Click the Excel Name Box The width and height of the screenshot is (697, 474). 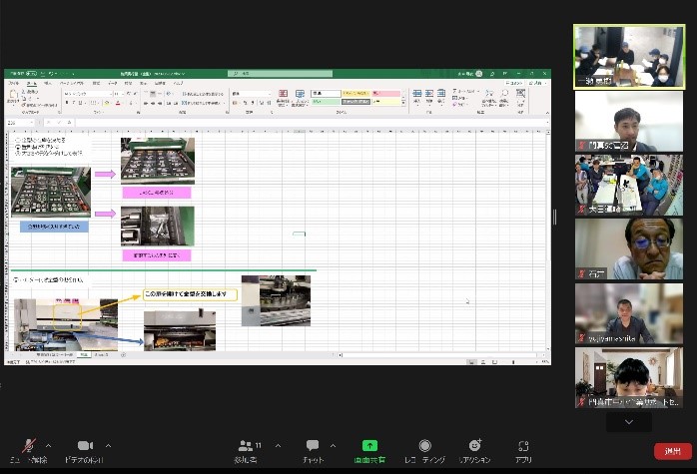point(20,122)
